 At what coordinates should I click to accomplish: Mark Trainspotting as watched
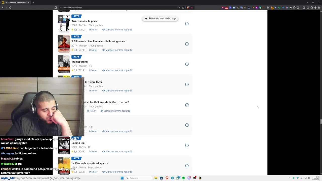(x=117, y=70)
